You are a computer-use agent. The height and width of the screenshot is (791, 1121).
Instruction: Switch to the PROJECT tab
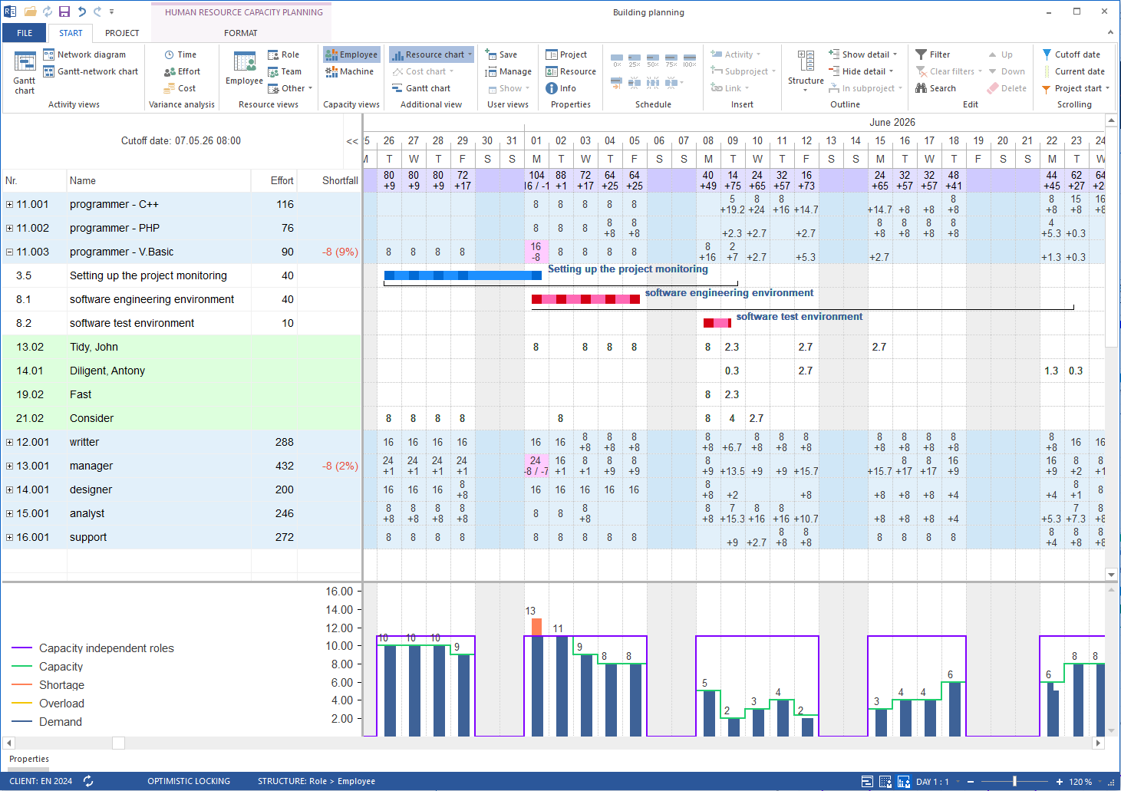point(122,33)
